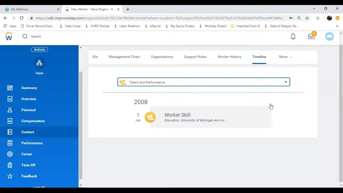Click the Workday logo icon

tap(9, 36)
